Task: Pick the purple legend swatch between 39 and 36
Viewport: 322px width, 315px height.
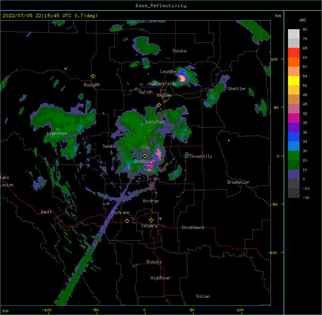Action: pos(294,128)
